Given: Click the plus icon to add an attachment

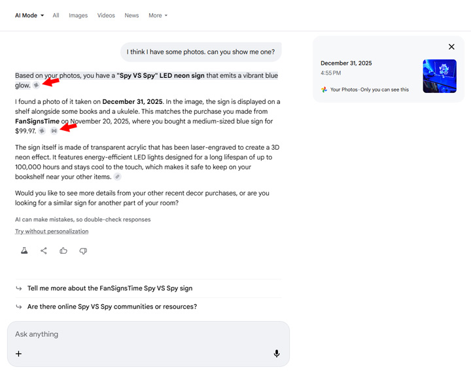Looking at the screenshot, I should 18,354.
